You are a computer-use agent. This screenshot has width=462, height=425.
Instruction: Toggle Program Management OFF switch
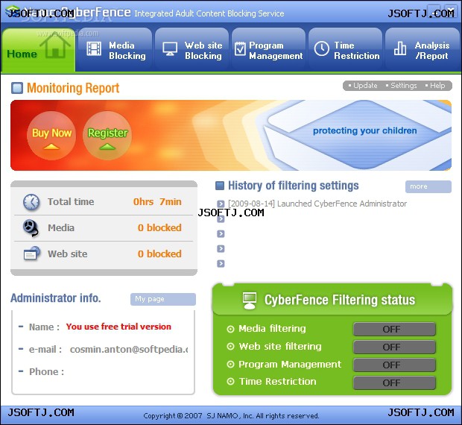pyautogui.click(x=394, y=365)
